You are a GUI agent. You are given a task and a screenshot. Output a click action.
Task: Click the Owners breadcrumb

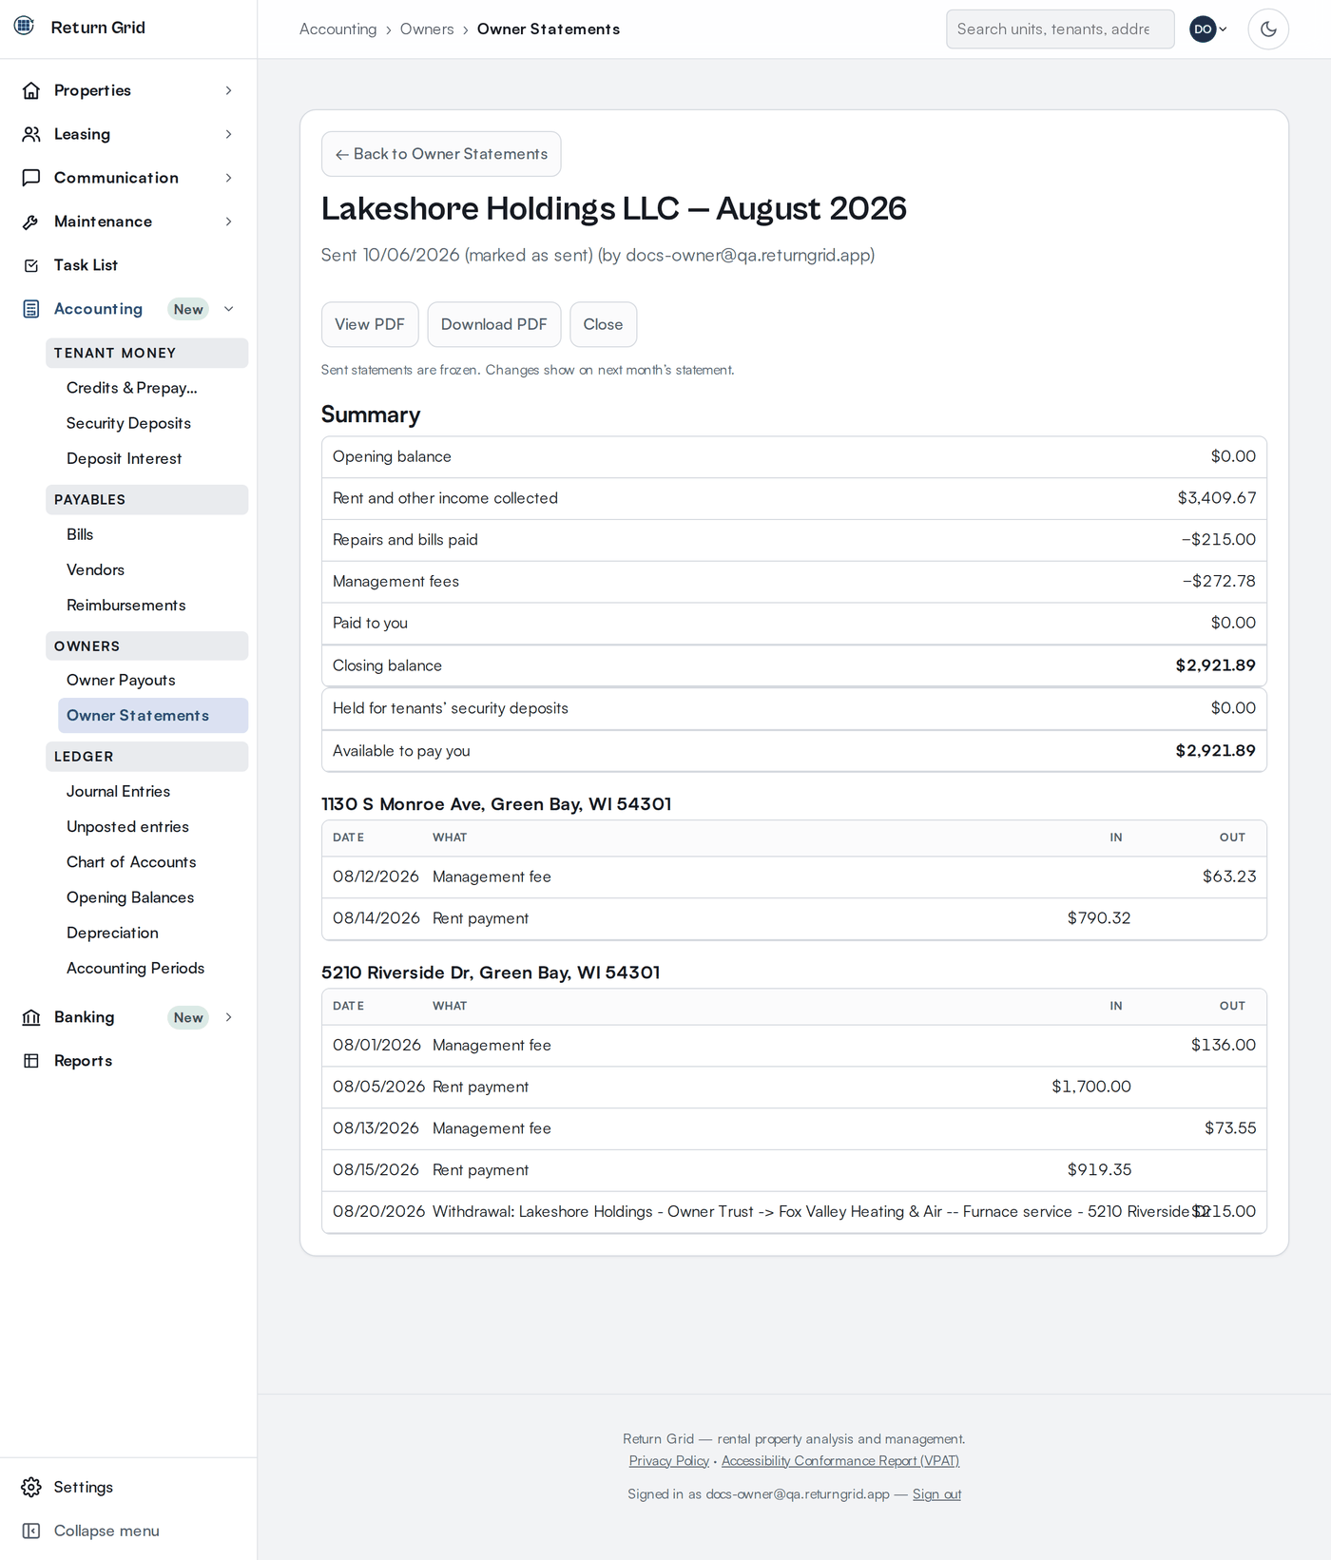(427, 29)
